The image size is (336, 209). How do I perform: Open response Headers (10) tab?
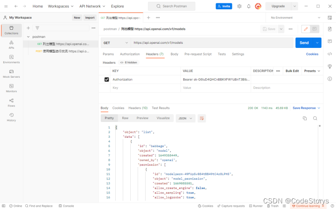[x=138, y=108]
